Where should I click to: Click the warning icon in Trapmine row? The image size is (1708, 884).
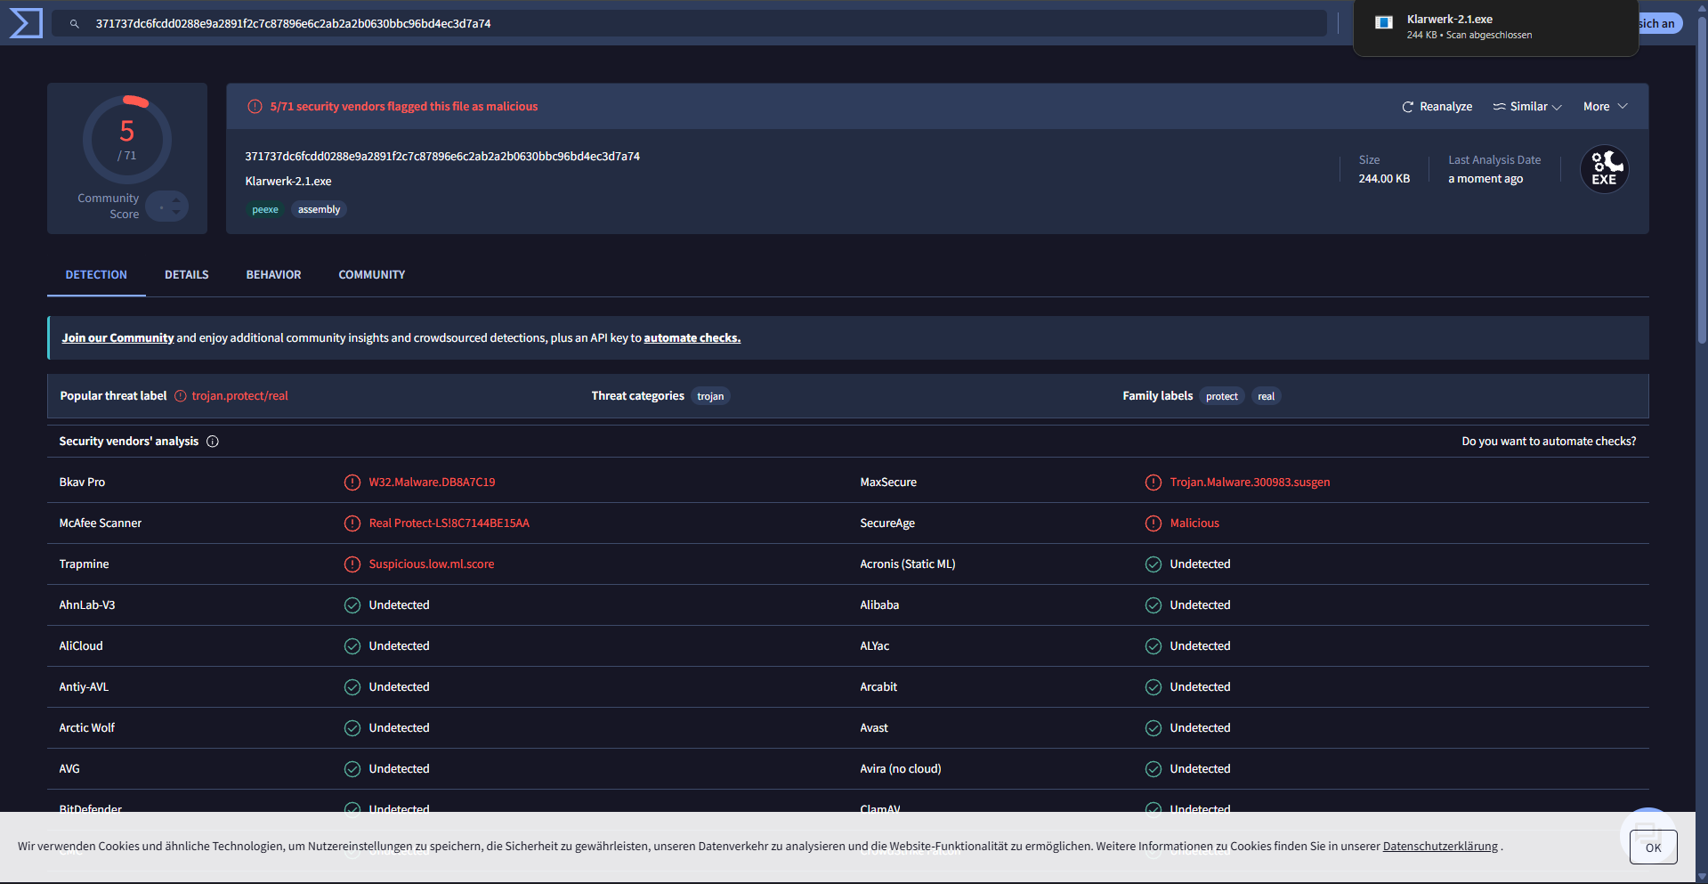(352, 564)
